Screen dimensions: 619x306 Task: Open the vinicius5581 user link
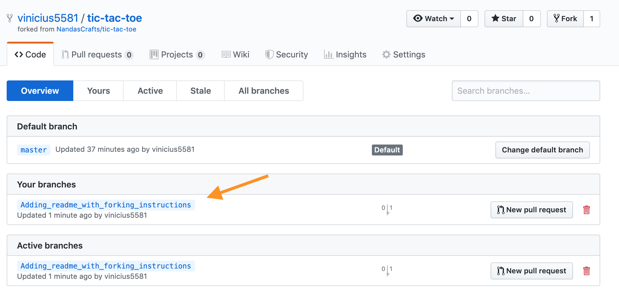[x=48, y=18]
